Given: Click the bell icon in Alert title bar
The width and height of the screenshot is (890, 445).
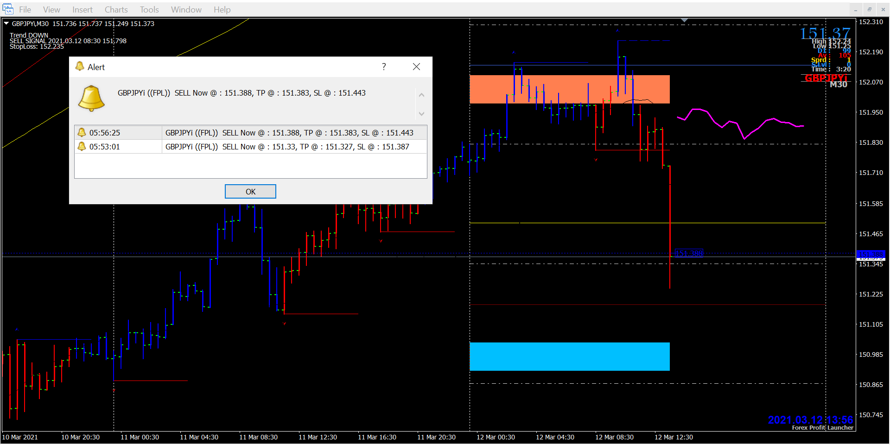Looking at the screenshot, I should tap(80, 67).
